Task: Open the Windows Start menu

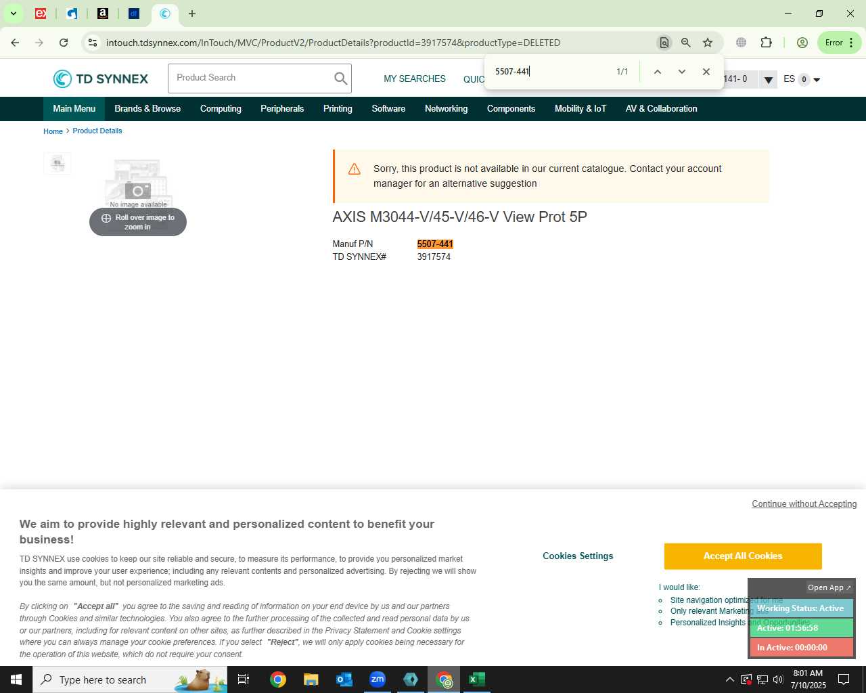Action: pyautogui.click(x=16, y=679)
